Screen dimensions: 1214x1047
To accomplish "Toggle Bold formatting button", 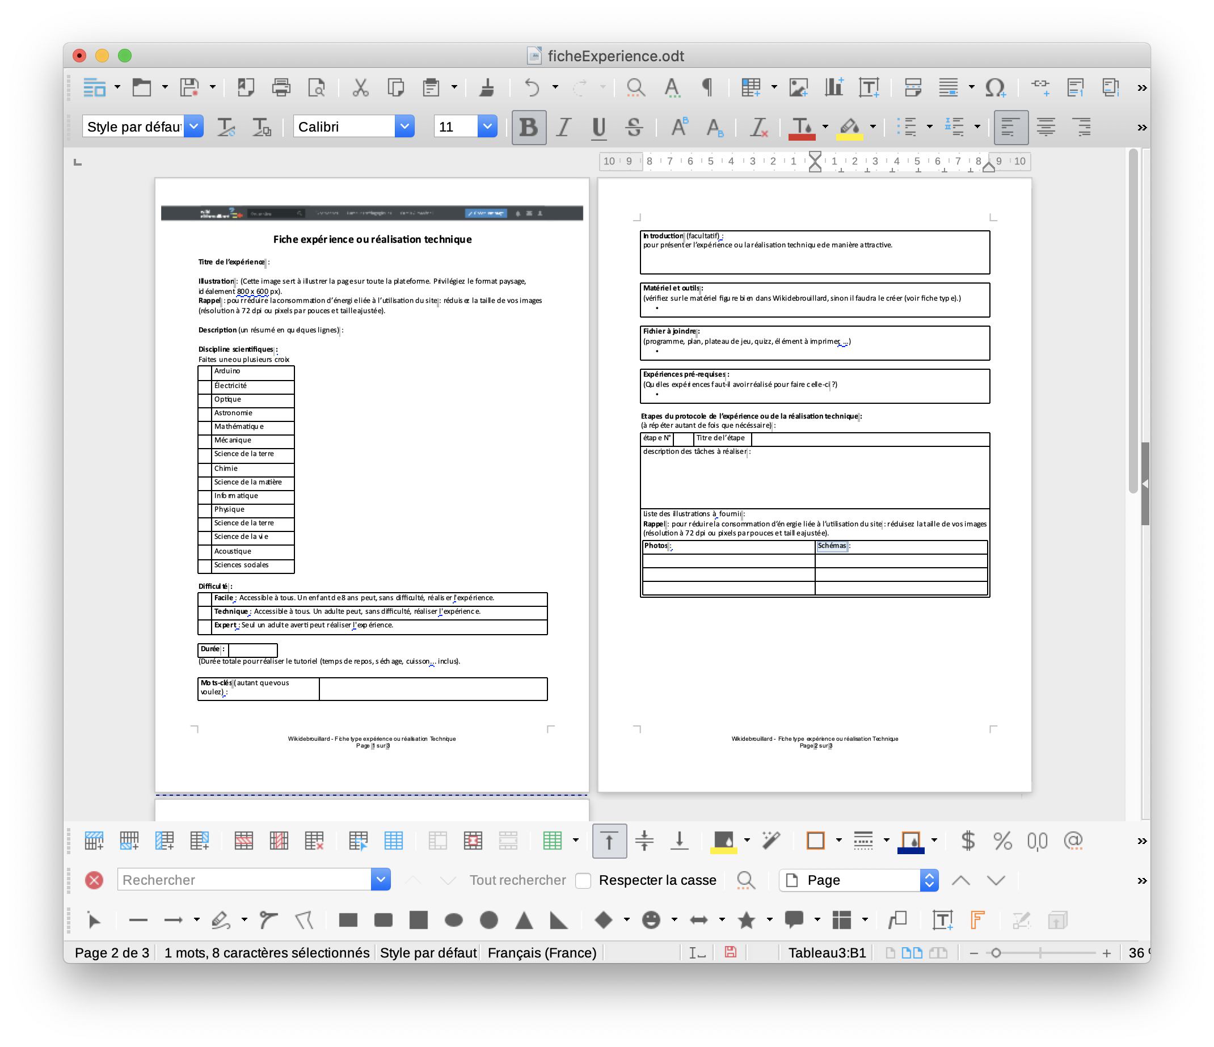I will point(529,127).
